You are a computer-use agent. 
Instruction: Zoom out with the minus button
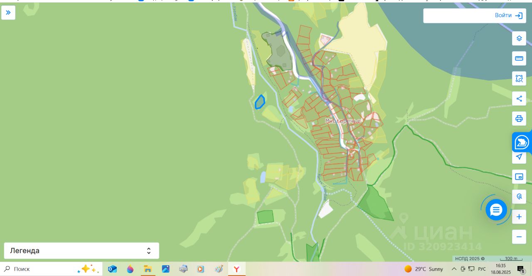click(519, 237)
